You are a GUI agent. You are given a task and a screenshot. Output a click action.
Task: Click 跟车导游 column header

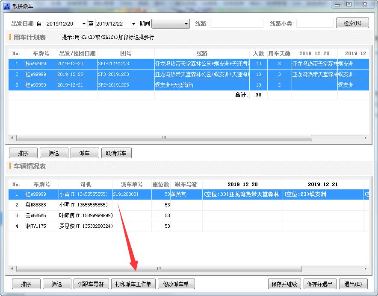point(186,184)
